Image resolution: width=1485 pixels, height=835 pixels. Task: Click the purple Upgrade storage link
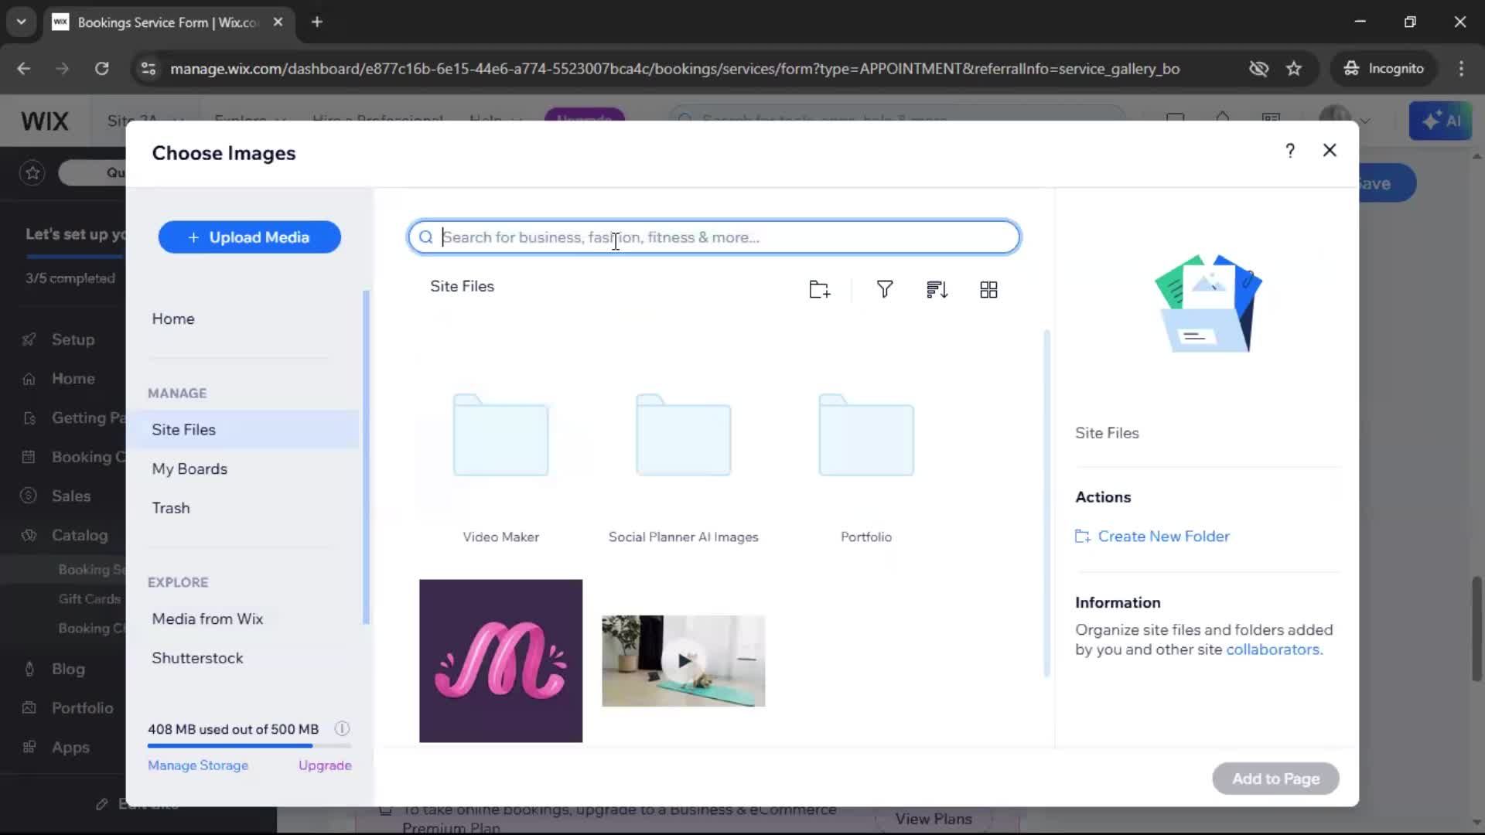[x=325, y=765]
